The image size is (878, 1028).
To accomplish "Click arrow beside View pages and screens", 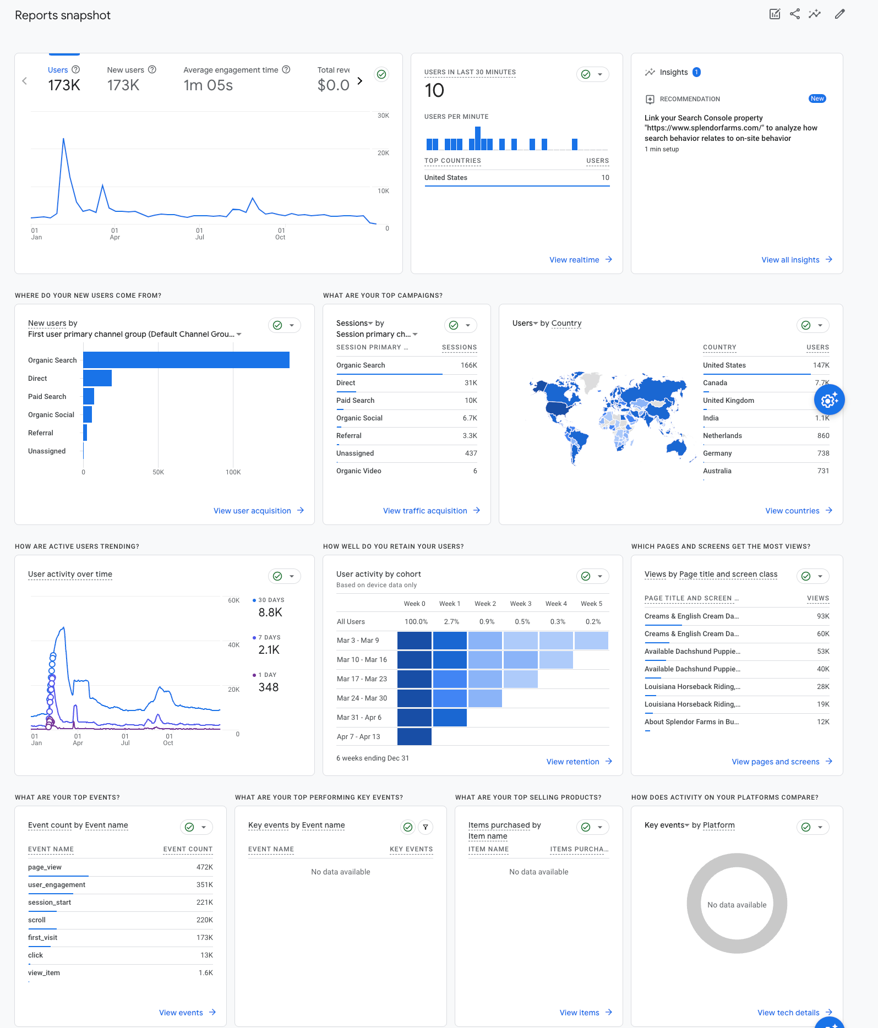I will (x=829, y=761).
